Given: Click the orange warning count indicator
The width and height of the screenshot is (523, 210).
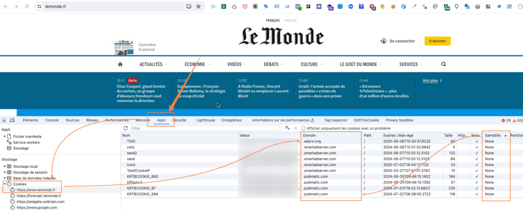Looking at the screenshot, I should tap(517, 120).
